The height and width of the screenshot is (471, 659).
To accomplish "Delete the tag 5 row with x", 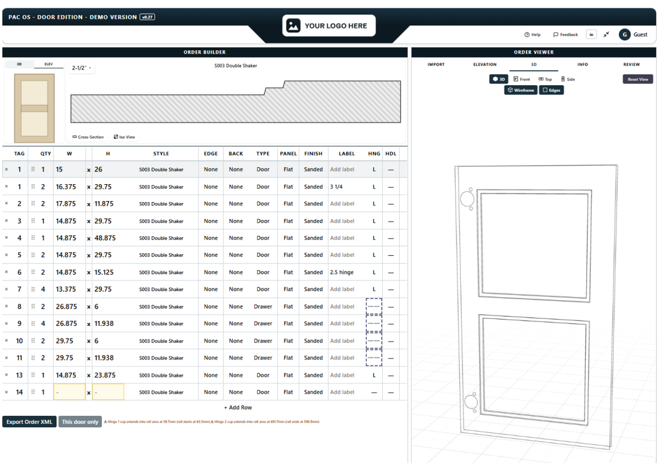I will click(x=7, y=255).
